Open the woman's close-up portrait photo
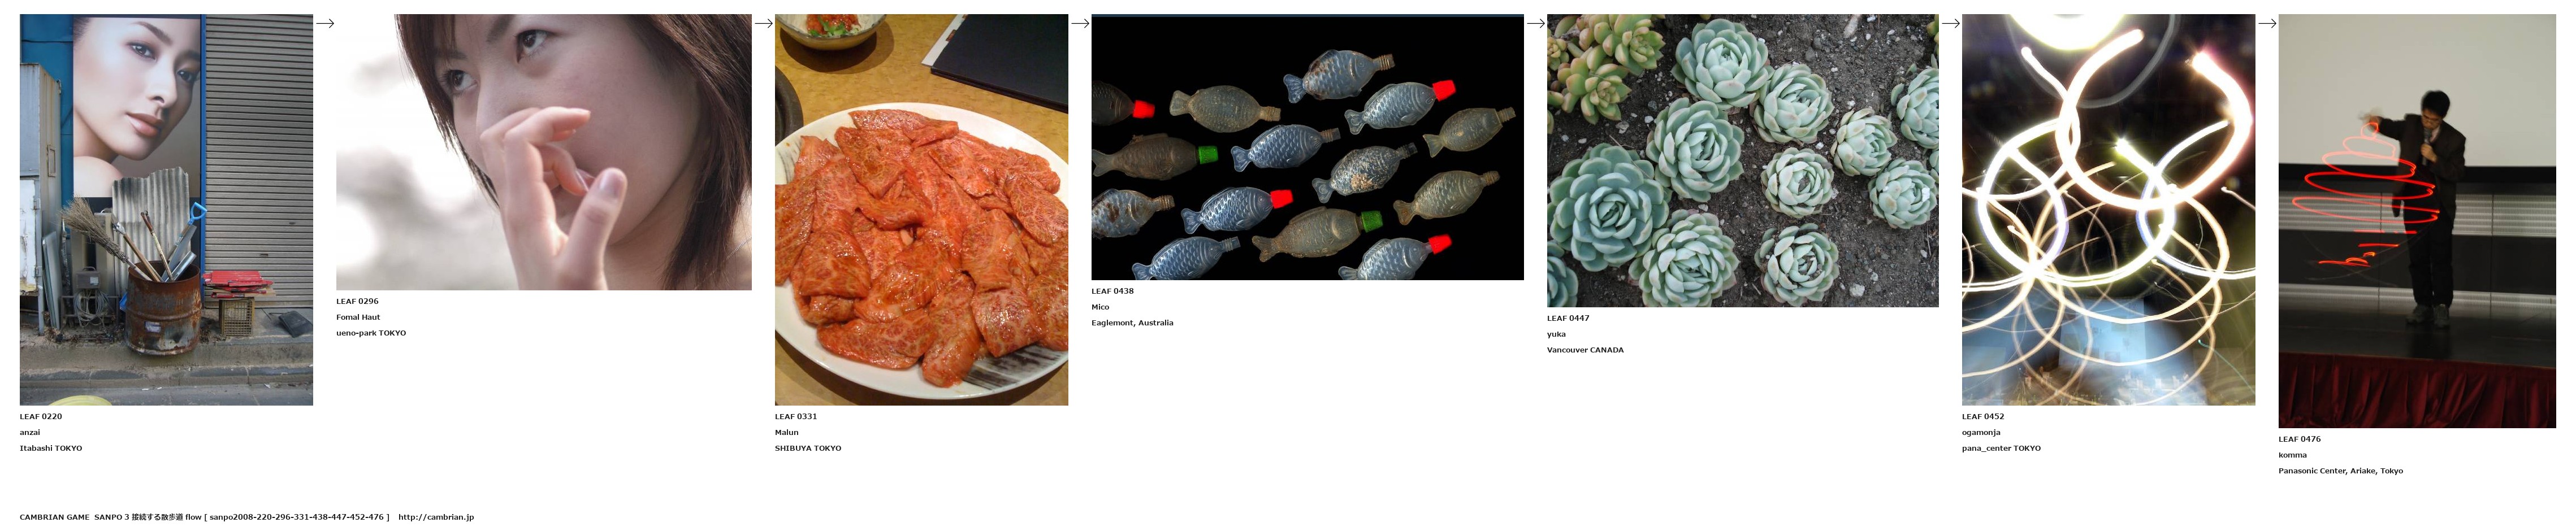 tap(544, 152)
